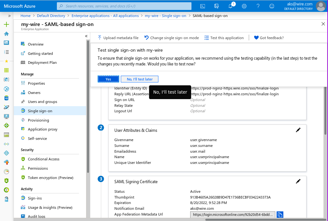Viewport: 328px width, 221px height.
Task: Click Yes to test sign-on
Action: (108, 79)
